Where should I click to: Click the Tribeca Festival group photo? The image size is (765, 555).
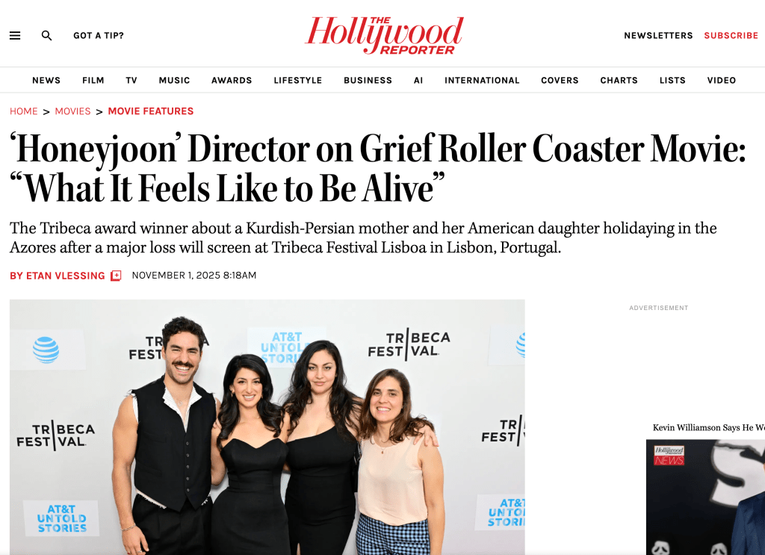267,427
